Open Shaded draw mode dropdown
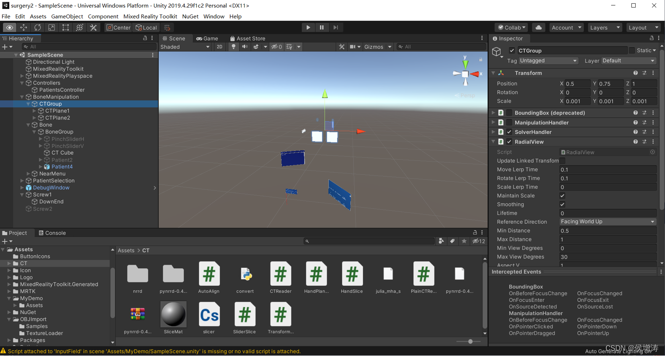 185,47
